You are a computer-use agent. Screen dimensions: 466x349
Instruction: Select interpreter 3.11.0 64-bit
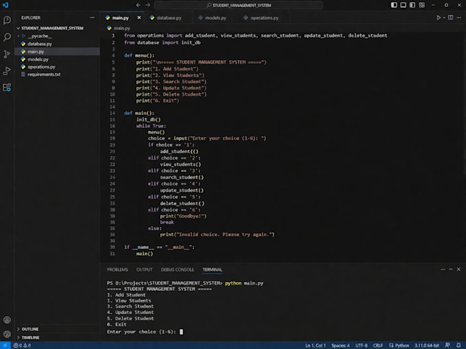426,346
